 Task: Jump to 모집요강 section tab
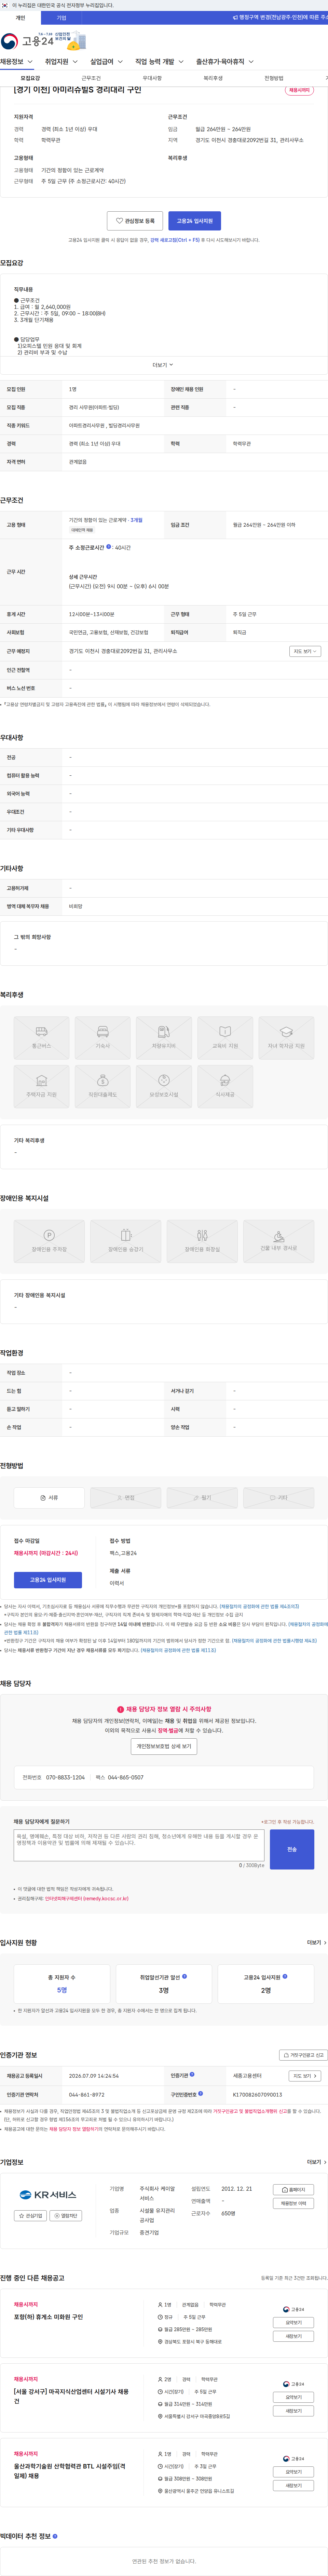pos(31,78)
